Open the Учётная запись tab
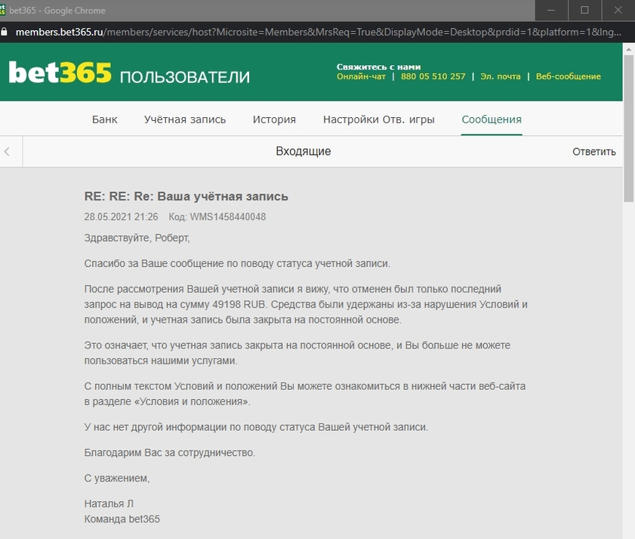 (x=185, y=119)
